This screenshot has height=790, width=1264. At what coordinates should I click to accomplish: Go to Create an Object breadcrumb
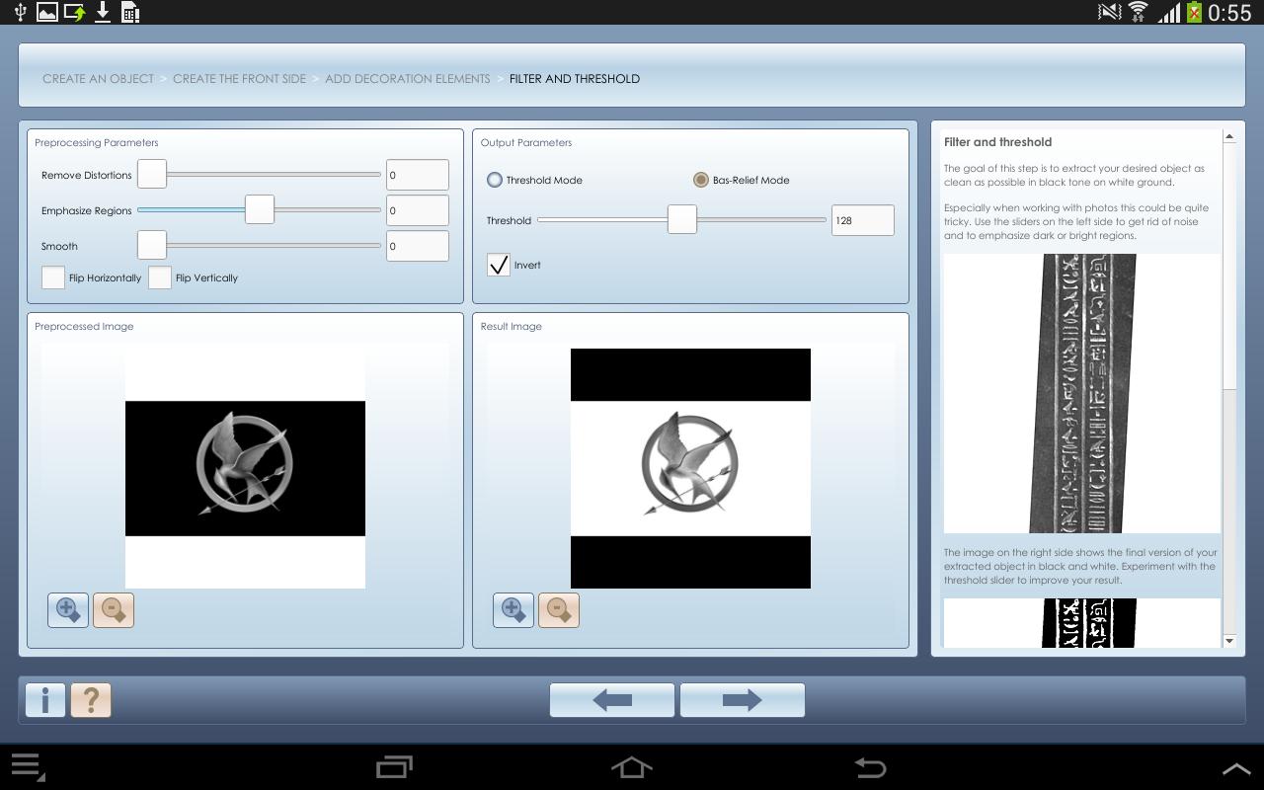(98, 78)
